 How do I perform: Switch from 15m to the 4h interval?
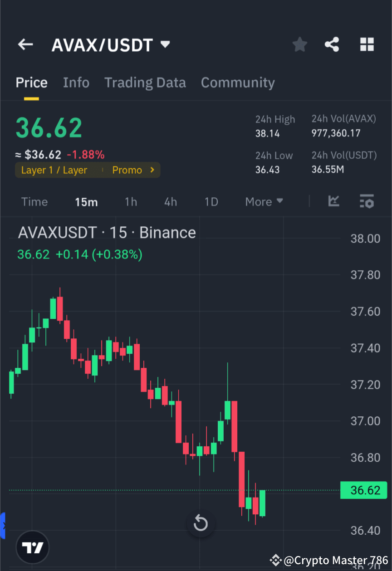[x=170, y=202]
